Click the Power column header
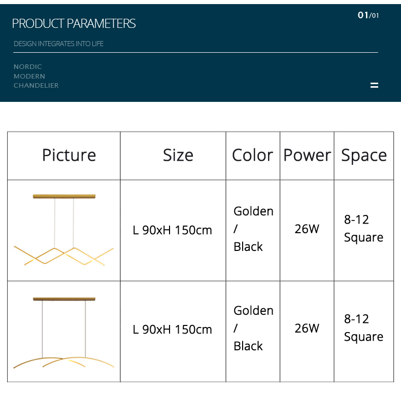Screen dimensions: 401x402 pyautogui.click(x=307, y=155)
